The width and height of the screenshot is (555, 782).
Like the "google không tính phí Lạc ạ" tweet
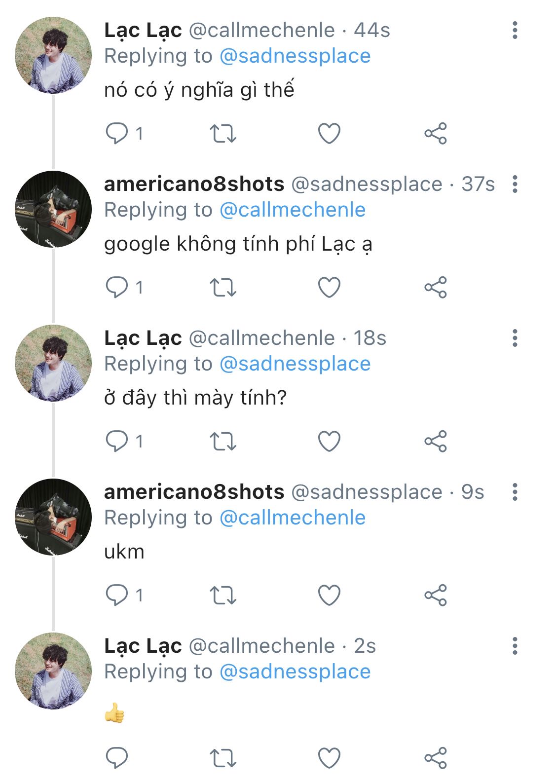pyautogui.click(x=329, y=287)
